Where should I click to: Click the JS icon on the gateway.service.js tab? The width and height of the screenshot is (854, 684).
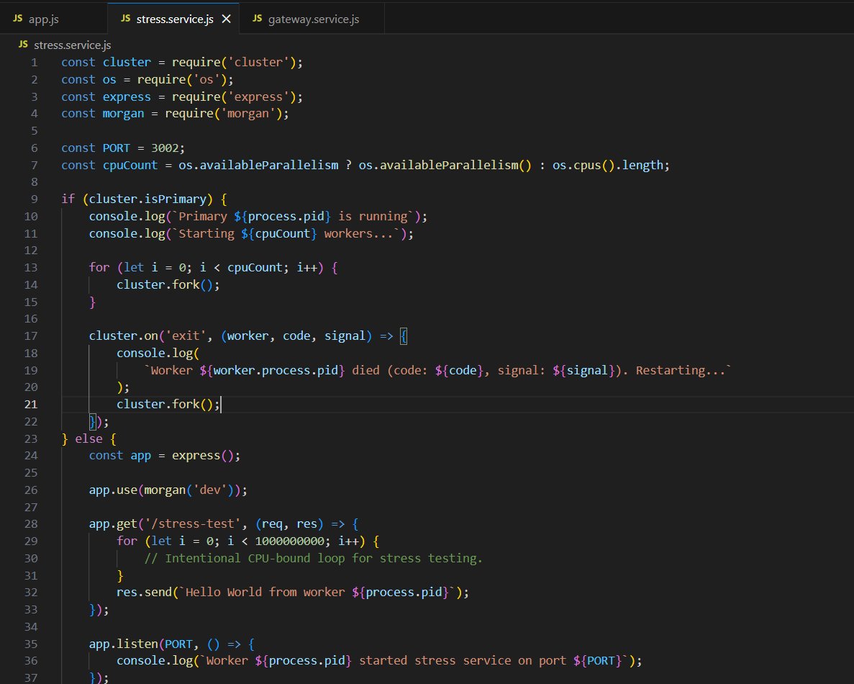(x=257, y=19)
